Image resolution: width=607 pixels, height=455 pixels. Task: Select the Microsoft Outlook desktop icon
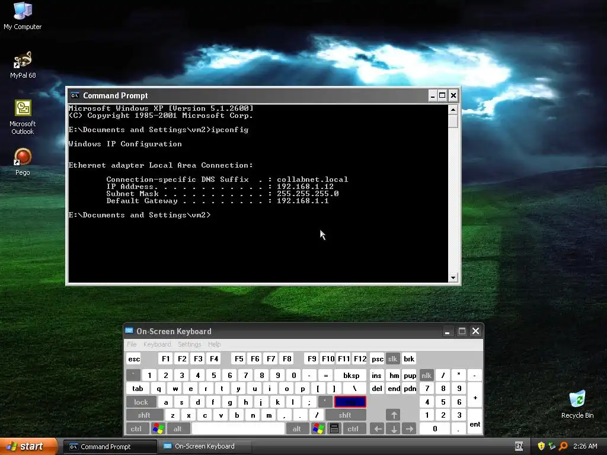tap(23, 117)
